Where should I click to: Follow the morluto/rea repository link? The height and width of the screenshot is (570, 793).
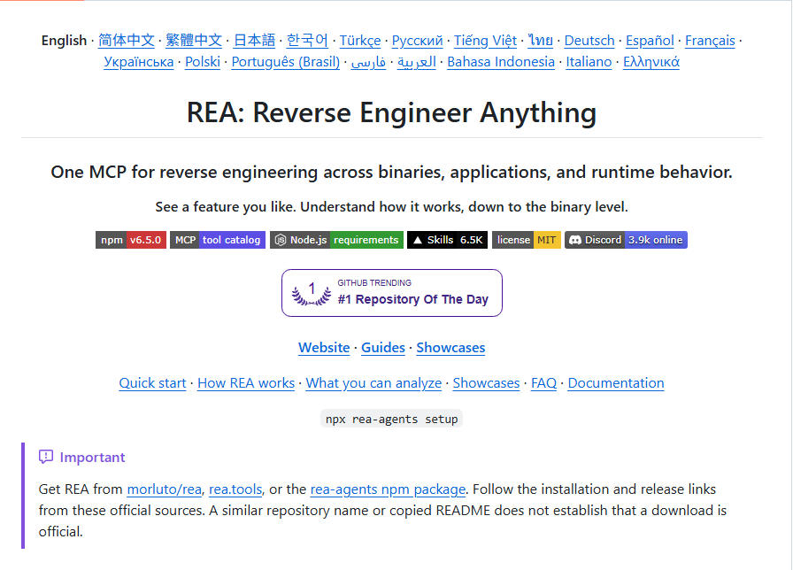click(165, 489)
